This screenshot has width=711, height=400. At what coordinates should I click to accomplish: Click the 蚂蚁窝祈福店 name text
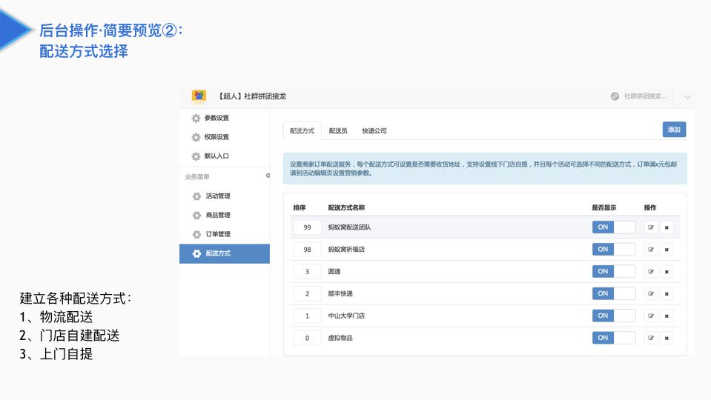(346, 250)
